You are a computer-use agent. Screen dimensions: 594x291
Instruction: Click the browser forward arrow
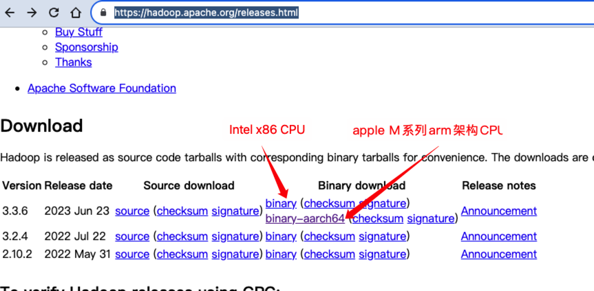pos(32,13)
